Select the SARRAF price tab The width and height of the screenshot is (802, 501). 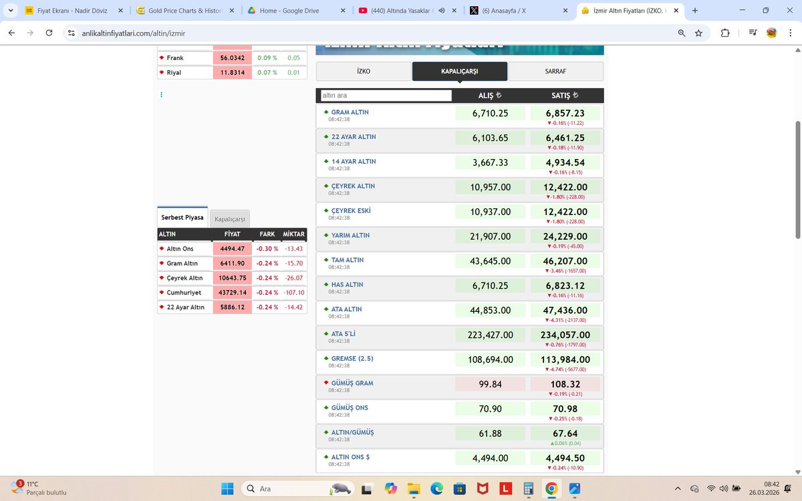click(x=556, y=71)
